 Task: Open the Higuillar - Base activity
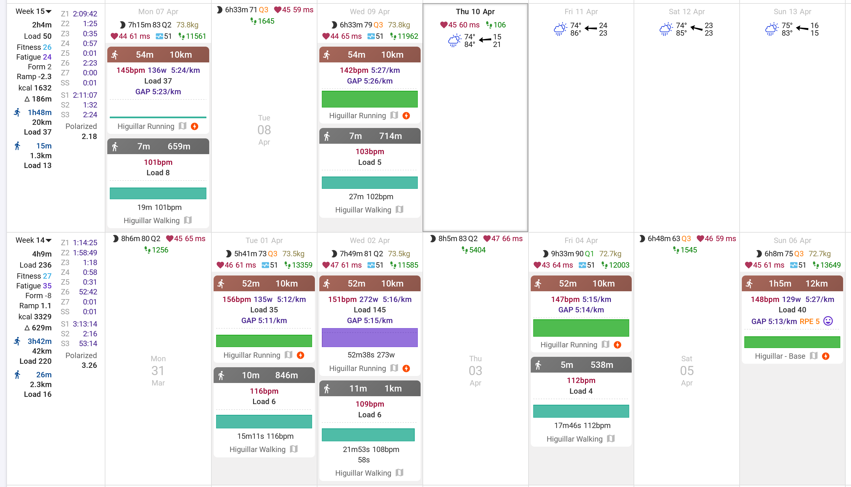pos(780,356)
